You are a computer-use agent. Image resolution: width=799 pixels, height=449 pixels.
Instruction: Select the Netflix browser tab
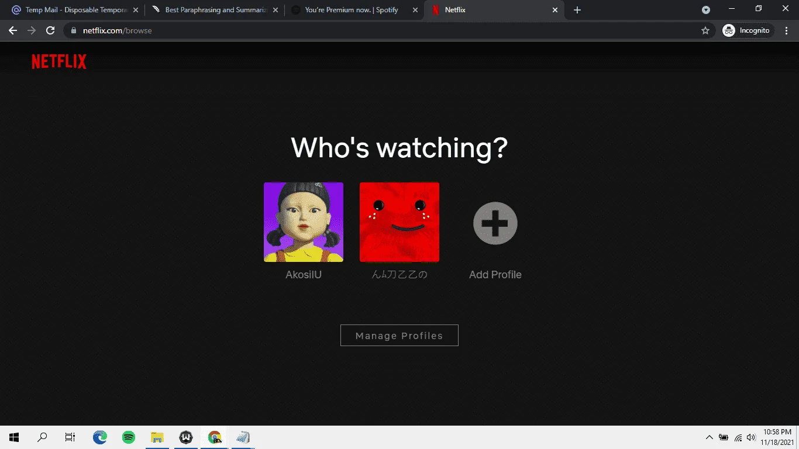(x=494, y=10)
